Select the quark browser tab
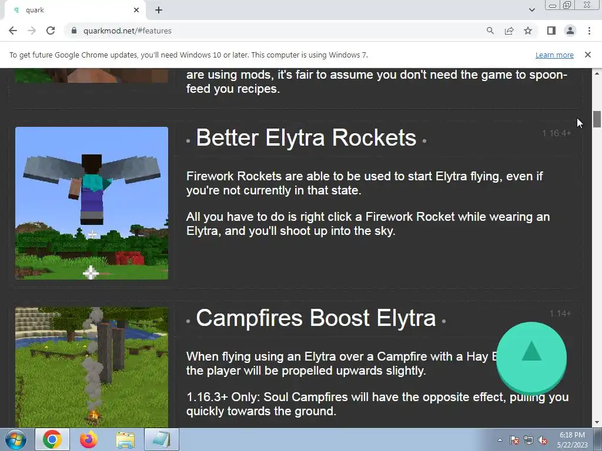Viewport: 602px width, 451px height. pos(75,10)
